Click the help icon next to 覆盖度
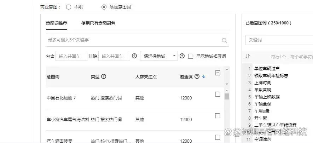 [x=197, y=76]
